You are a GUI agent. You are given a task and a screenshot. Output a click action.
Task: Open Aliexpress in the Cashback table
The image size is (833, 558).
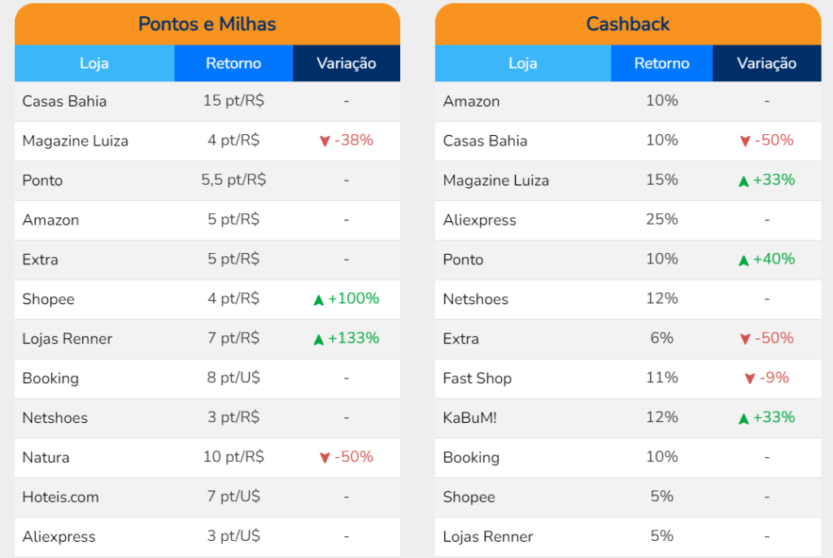[x=479, y=220]
